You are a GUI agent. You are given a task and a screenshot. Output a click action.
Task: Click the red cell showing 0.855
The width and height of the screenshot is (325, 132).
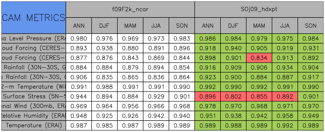click(259, 96)
